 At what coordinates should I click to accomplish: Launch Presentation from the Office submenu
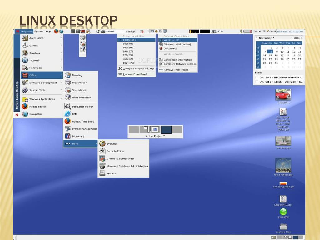tap(81, 82)
